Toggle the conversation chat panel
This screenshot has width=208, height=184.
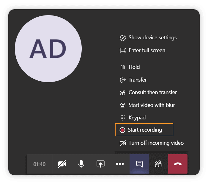click(139, 164)
